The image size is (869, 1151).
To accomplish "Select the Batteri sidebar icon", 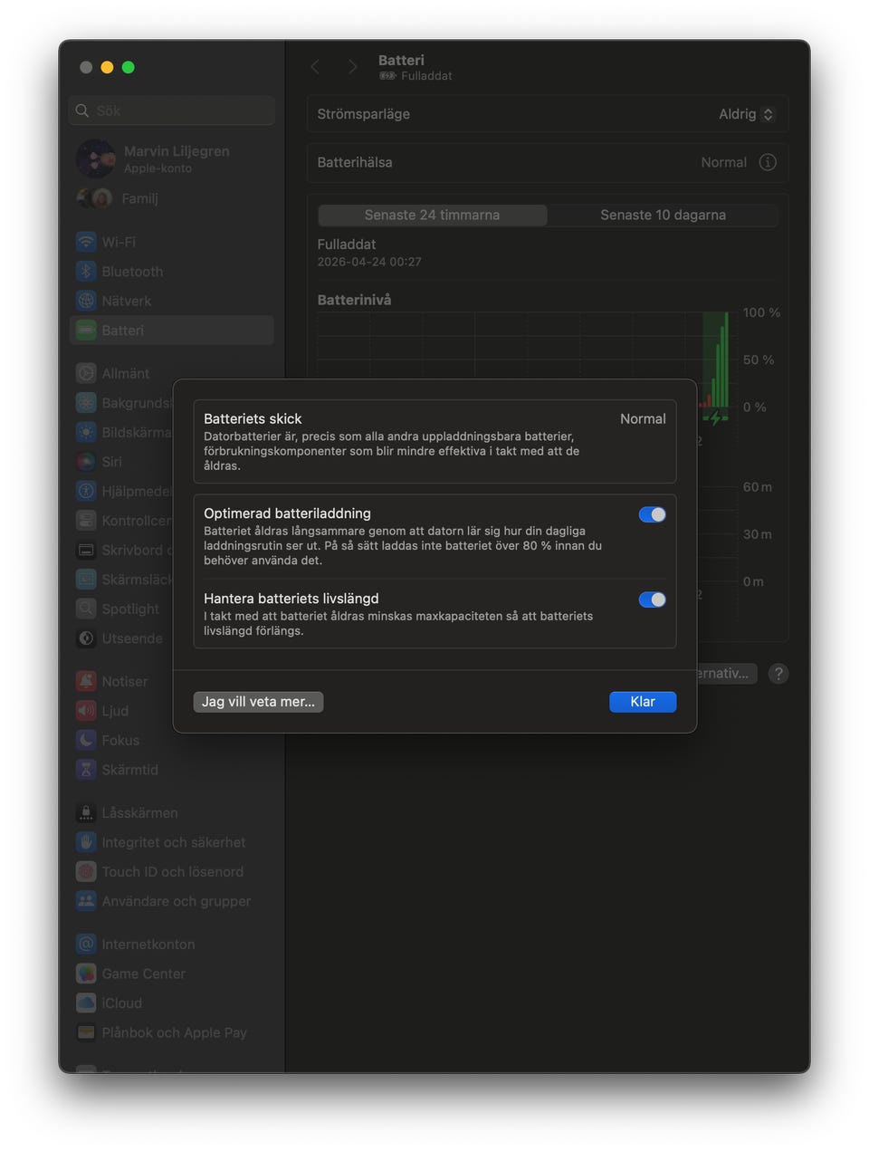I will pyautogui.click(x=86, y=331).
